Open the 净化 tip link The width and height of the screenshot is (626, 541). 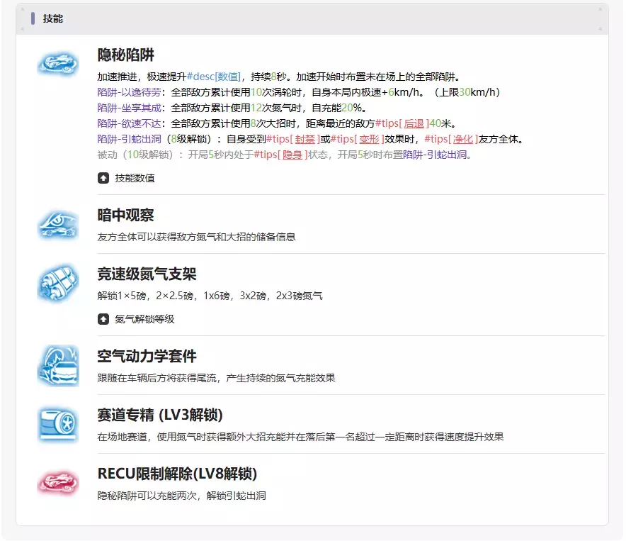463,139
